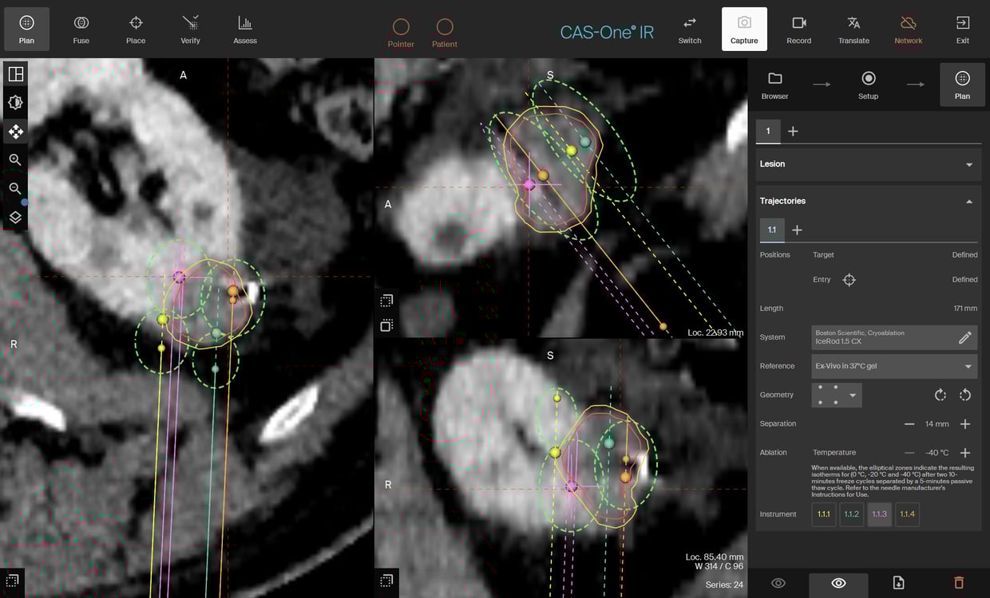Select trajectory tab 1.1
This screenshot has width=990, height=598.
772,230
